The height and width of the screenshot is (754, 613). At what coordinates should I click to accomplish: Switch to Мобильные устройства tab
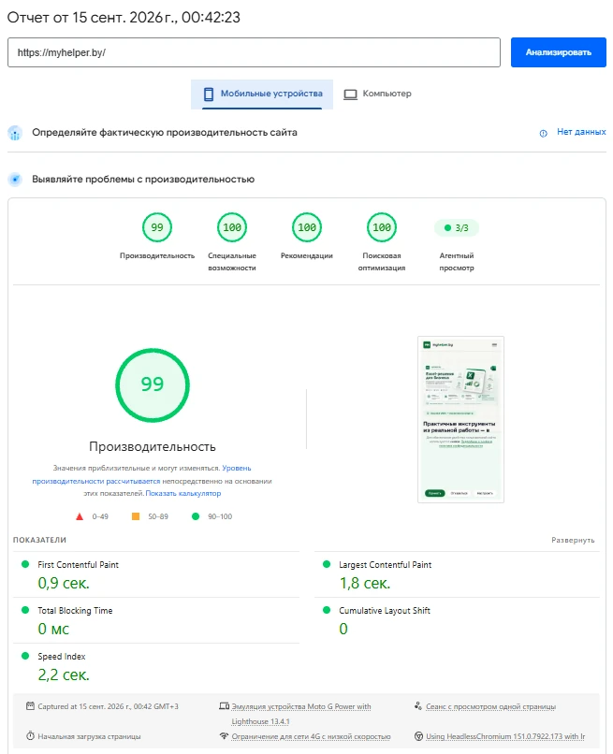pos(262,94)
